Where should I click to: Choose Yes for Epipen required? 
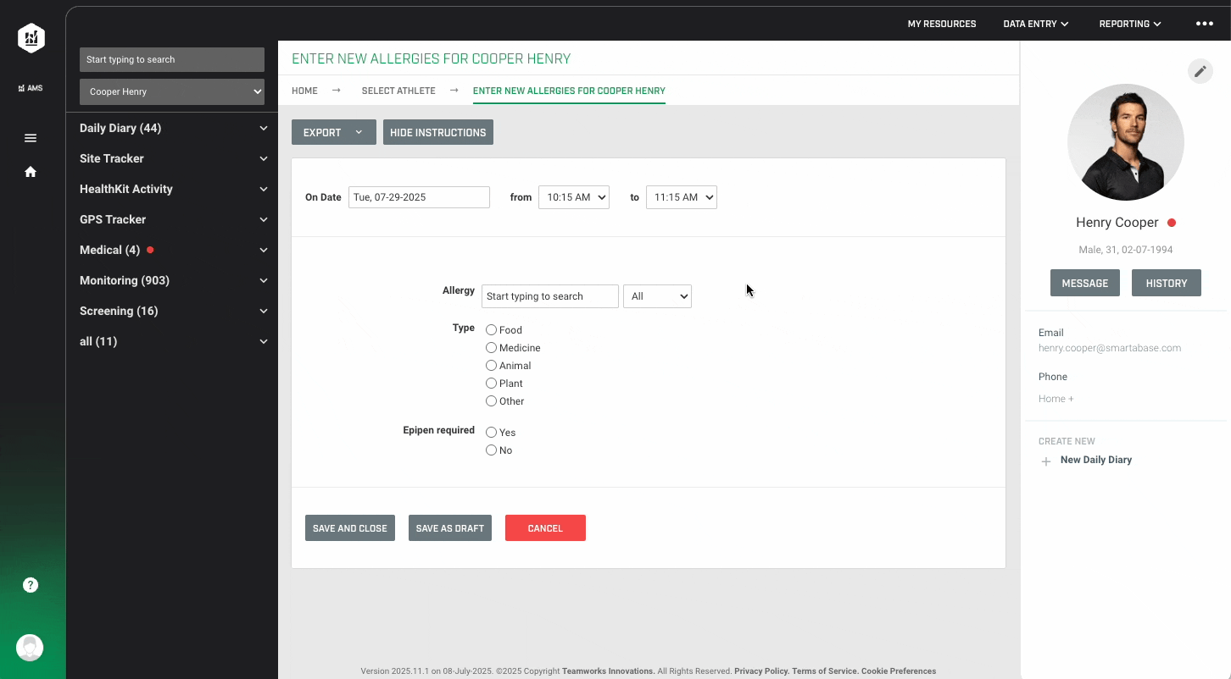(491, 432)
